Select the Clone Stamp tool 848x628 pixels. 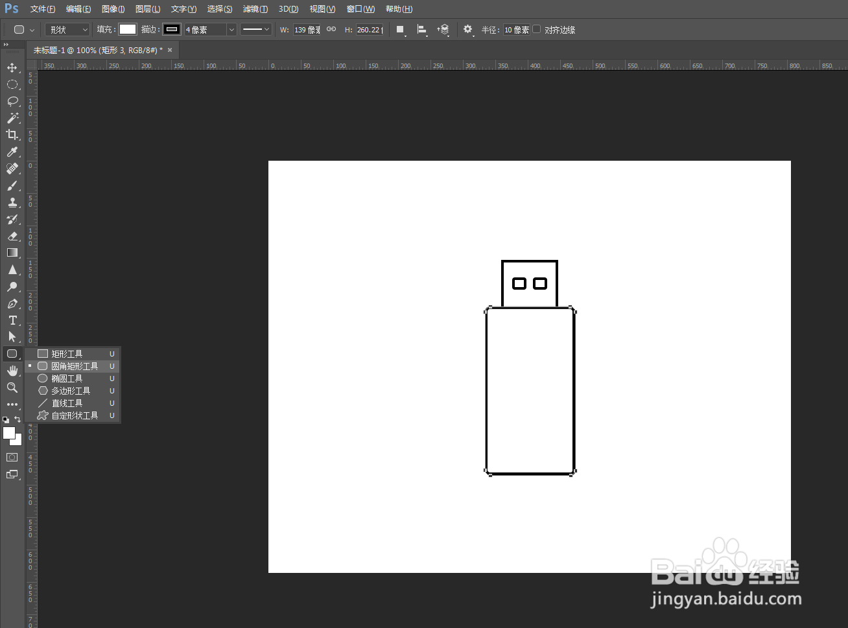12,202
